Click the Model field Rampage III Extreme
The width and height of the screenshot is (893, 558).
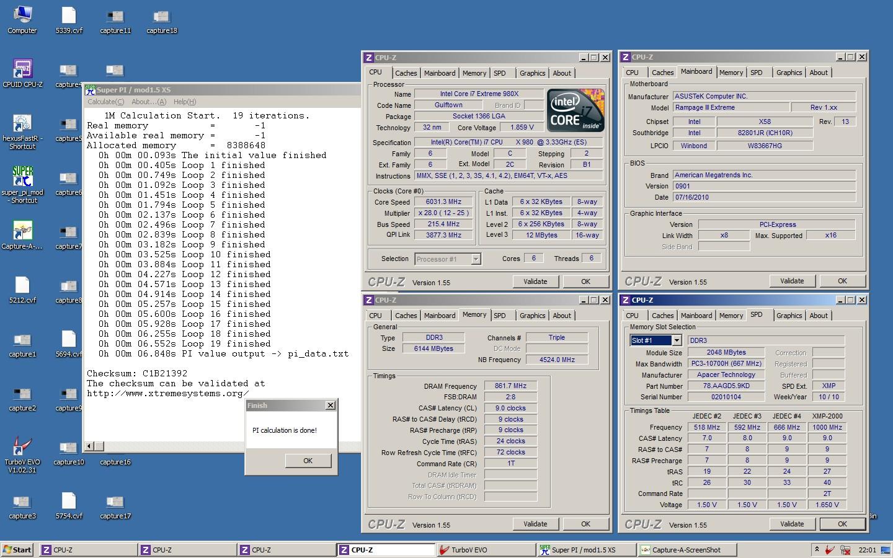click(731, 107)
